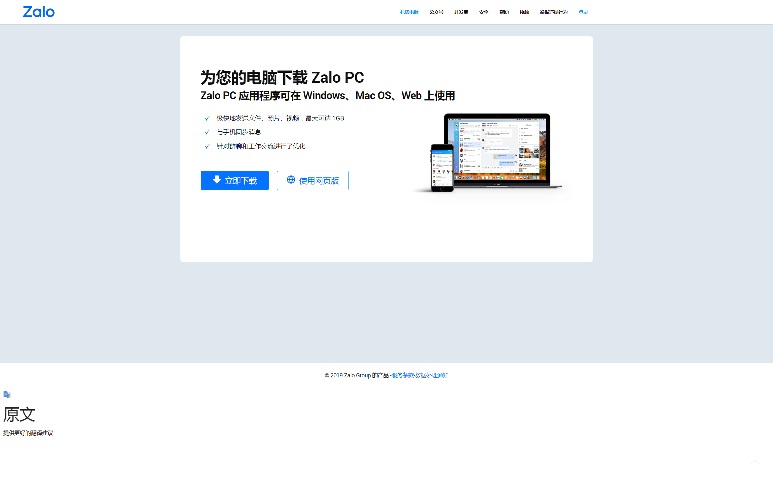Open 举报违规行为 link

click(x=554, y=12)
